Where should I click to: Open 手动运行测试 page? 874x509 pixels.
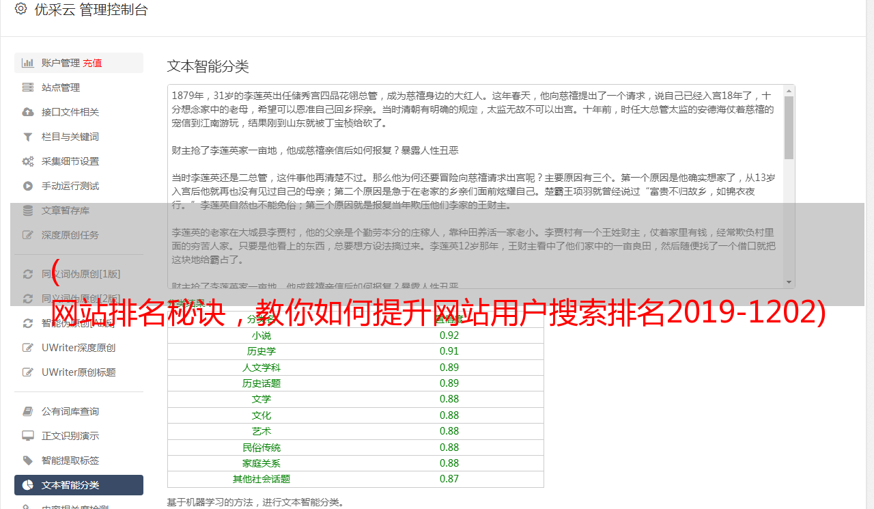tap(79, 186)
